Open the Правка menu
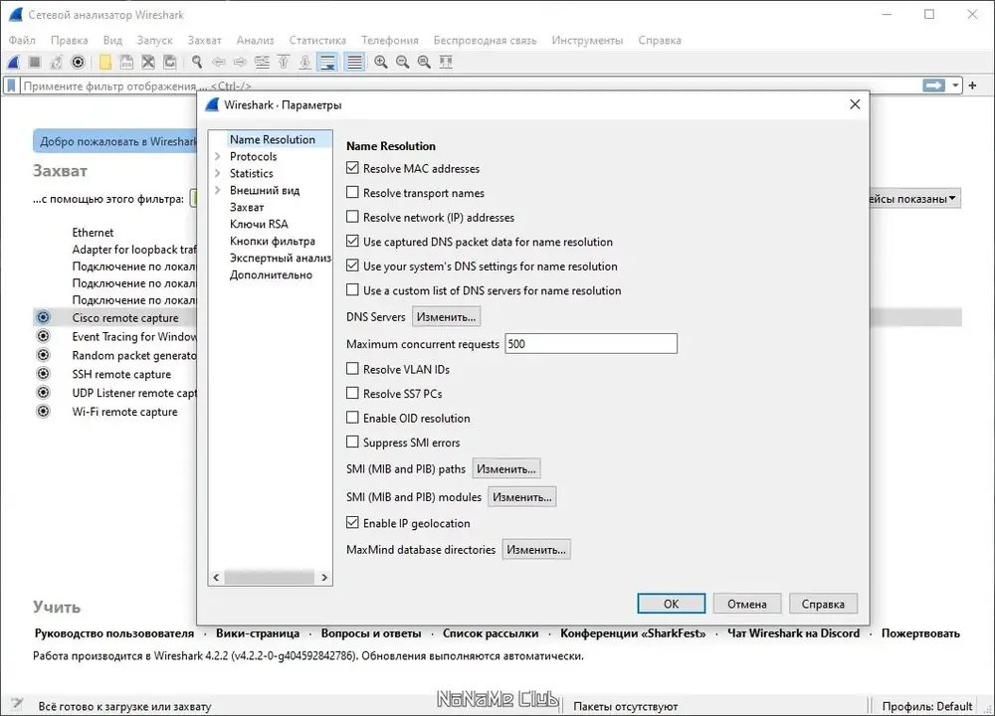 coord(70,40)
